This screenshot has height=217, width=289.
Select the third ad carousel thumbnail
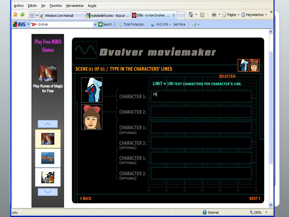point(48,177)
